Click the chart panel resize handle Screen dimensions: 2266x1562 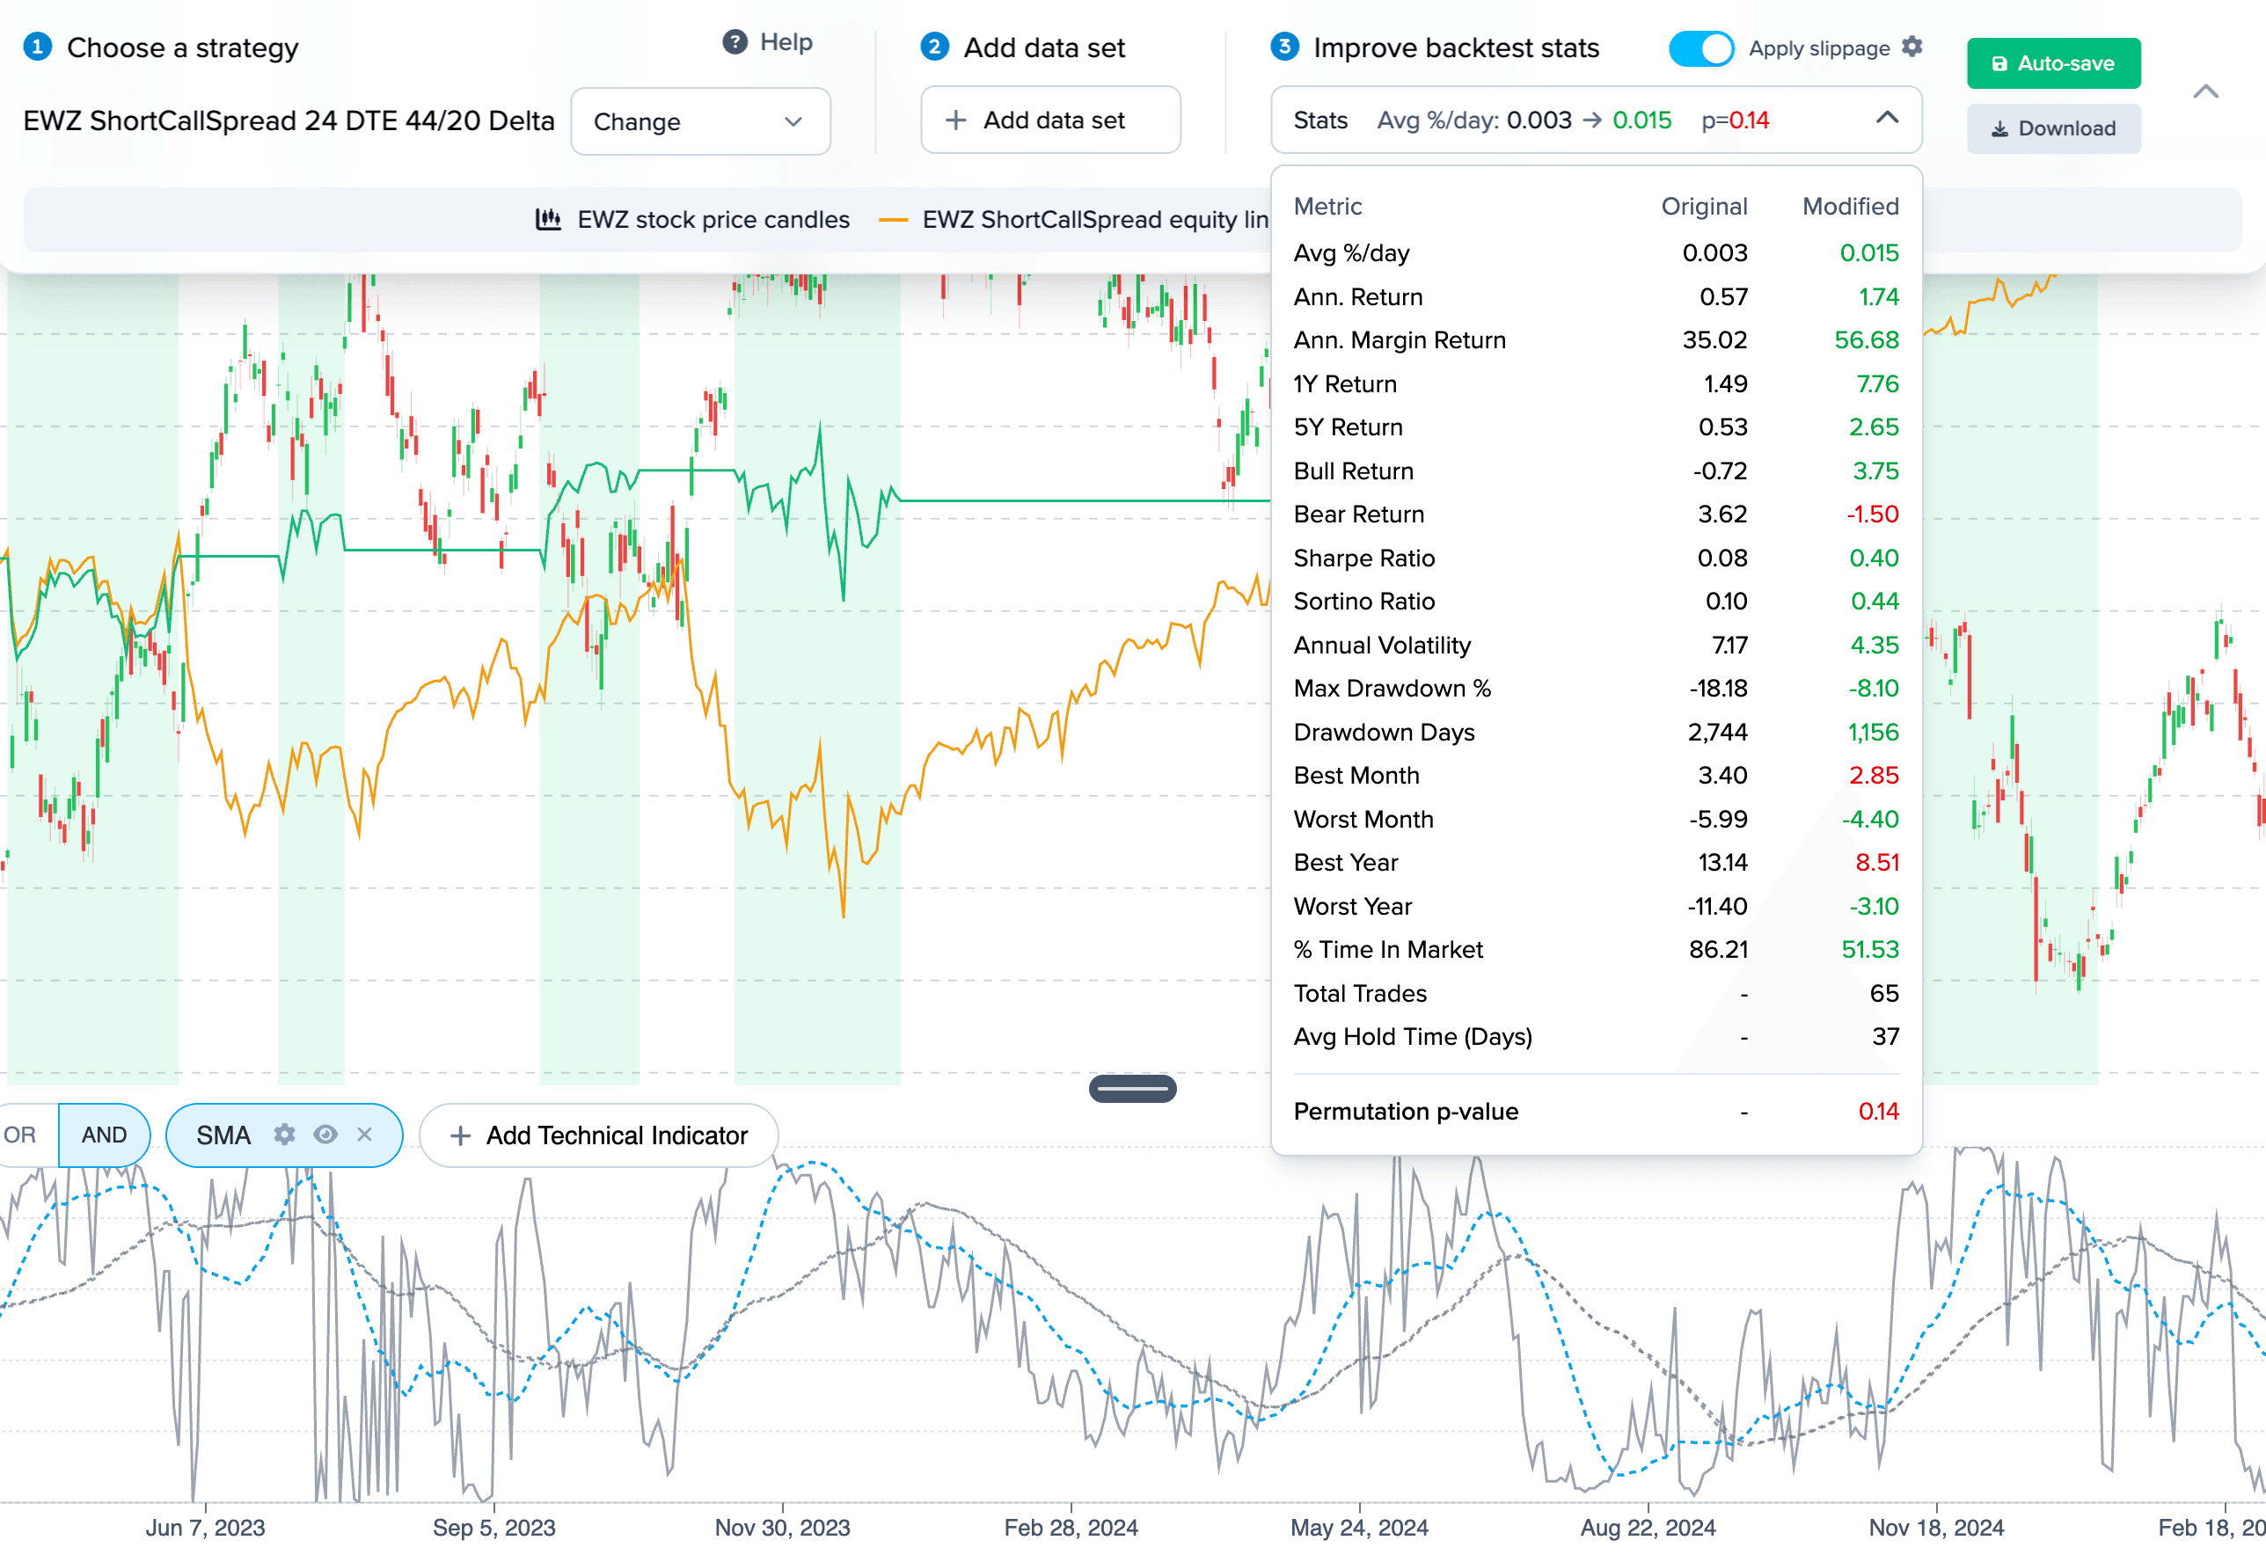pyautogui.click(x=1132, y=1088)
